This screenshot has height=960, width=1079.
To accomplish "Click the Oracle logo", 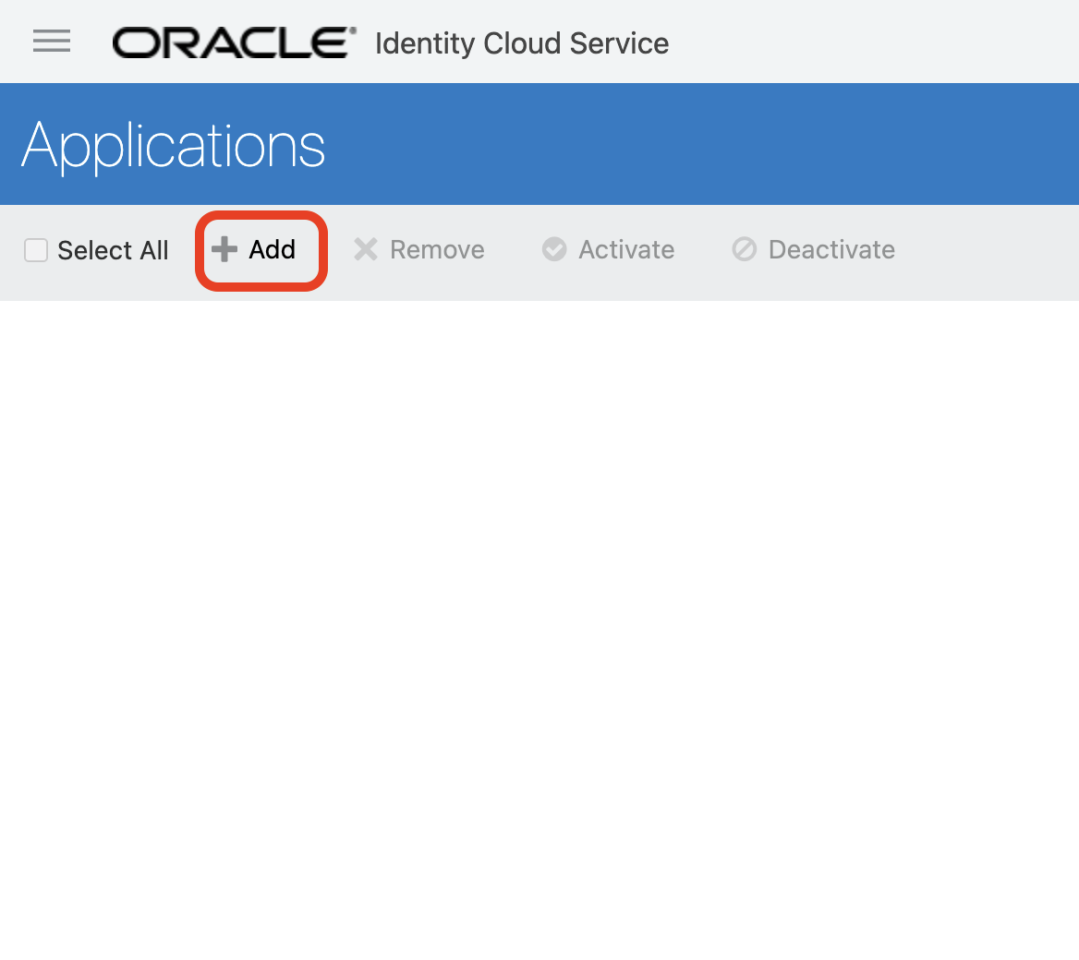I will 232,43.
